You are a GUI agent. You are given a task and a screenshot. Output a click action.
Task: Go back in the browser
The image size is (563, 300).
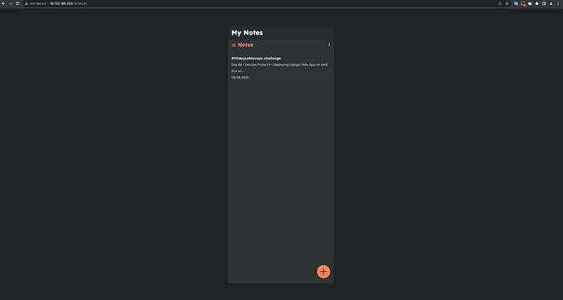(3, 3)
